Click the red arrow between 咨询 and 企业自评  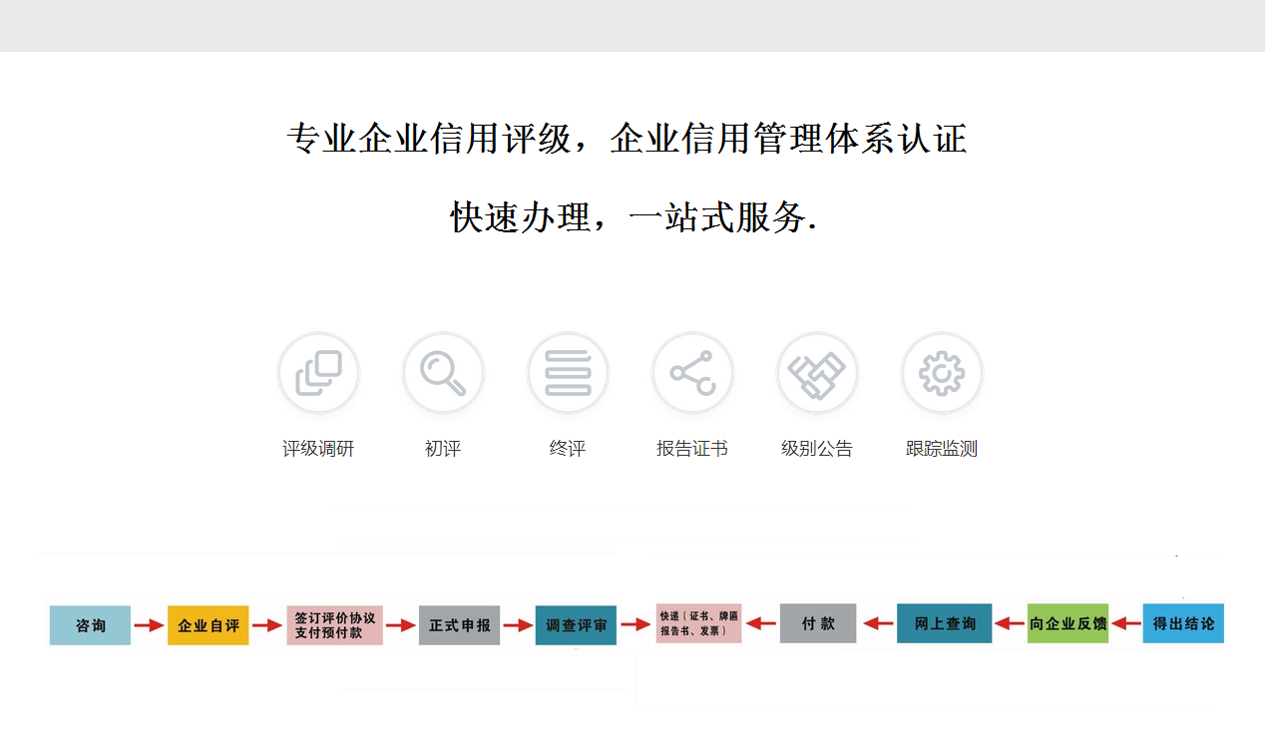(149, 625)
